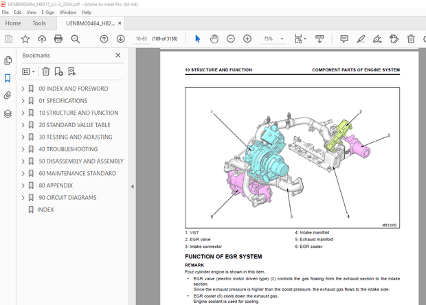Image resolution: width=426 pixels, height=305 pixels.
Task: Zoom out with the minus button
Action: click(231, 39)
